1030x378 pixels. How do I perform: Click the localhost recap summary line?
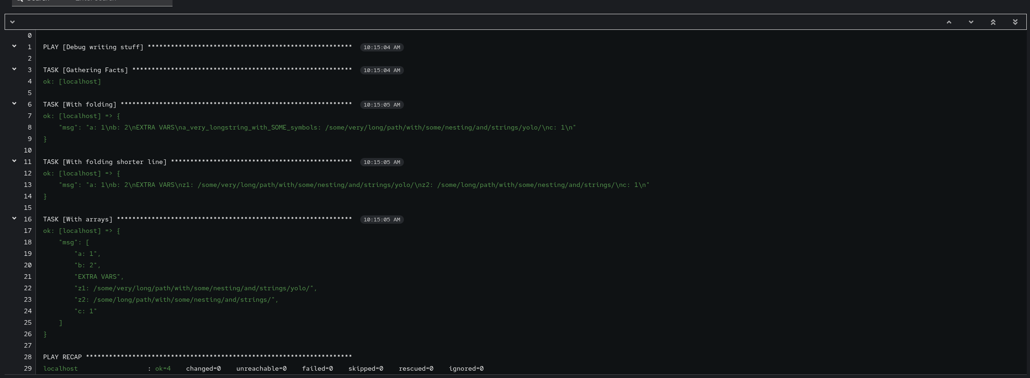pos(263,368)
